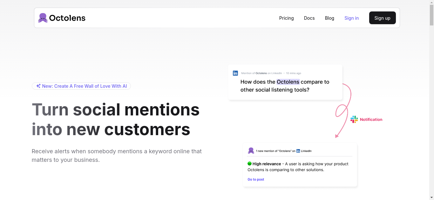Screen dimensions: 434x200
Task: Click the High relevance label text
Action: (267, 164)
